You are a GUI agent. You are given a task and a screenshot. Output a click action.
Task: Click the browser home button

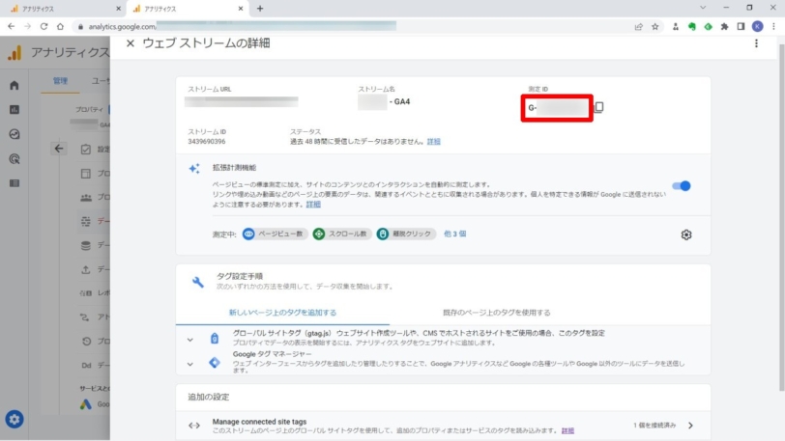(x=60, y=26)
